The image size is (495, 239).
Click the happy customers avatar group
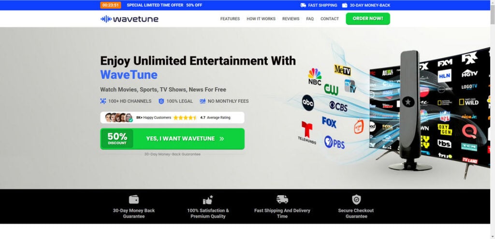pyautogui.click(x=119, y=118)
